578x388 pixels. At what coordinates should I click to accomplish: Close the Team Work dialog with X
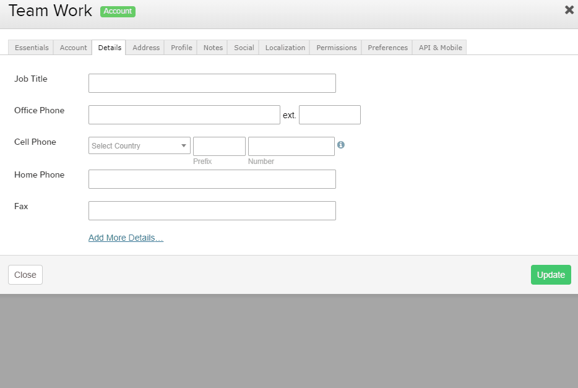[x=569, y=10]
